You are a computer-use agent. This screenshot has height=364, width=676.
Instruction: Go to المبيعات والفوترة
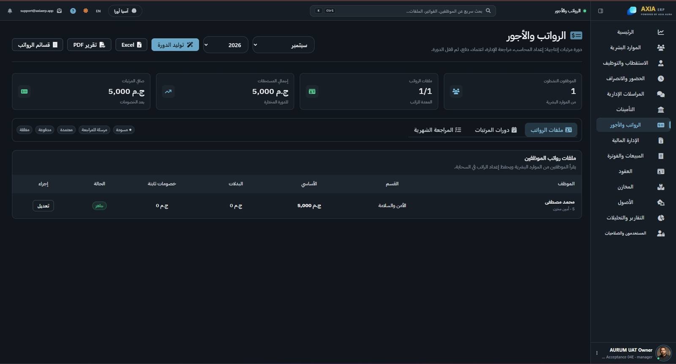tap(633, 156)
